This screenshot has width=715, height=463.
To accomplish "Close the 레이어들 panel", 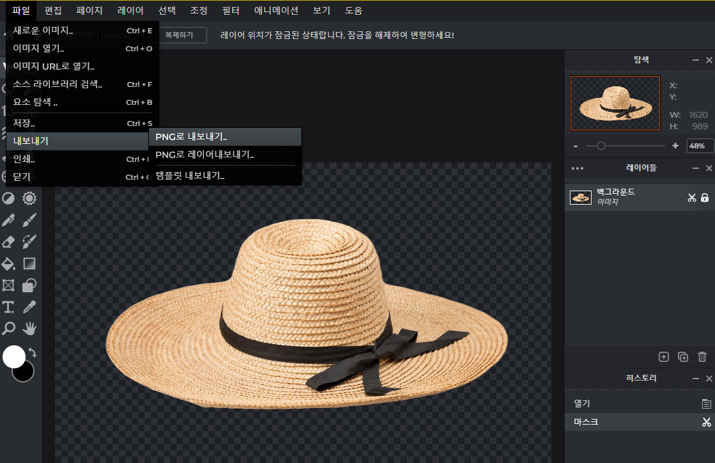I will [709, 168].
